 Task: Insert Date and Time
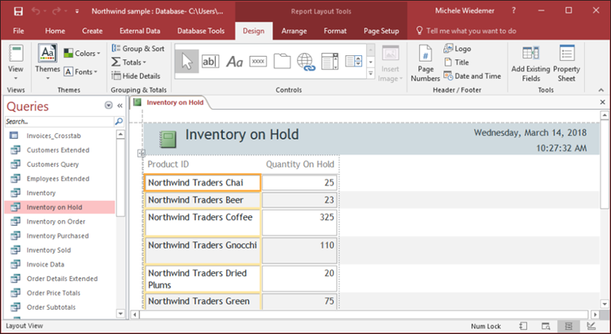click(x=472, y=76)
